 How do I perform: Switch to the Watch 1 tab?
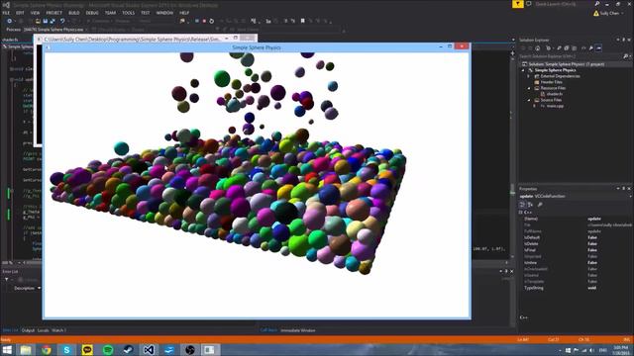click(58, 330)
